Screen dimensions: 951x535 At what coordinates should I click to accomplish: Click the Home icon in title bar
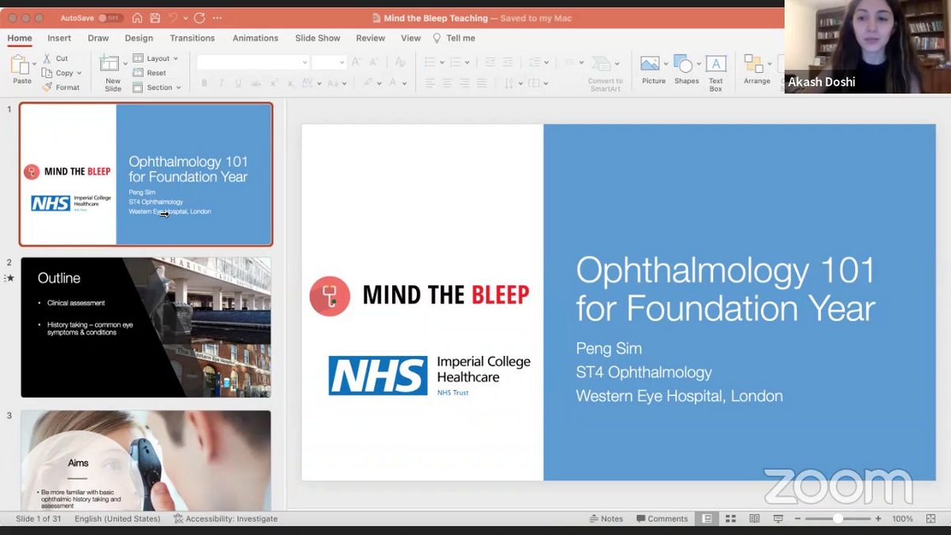137,17
